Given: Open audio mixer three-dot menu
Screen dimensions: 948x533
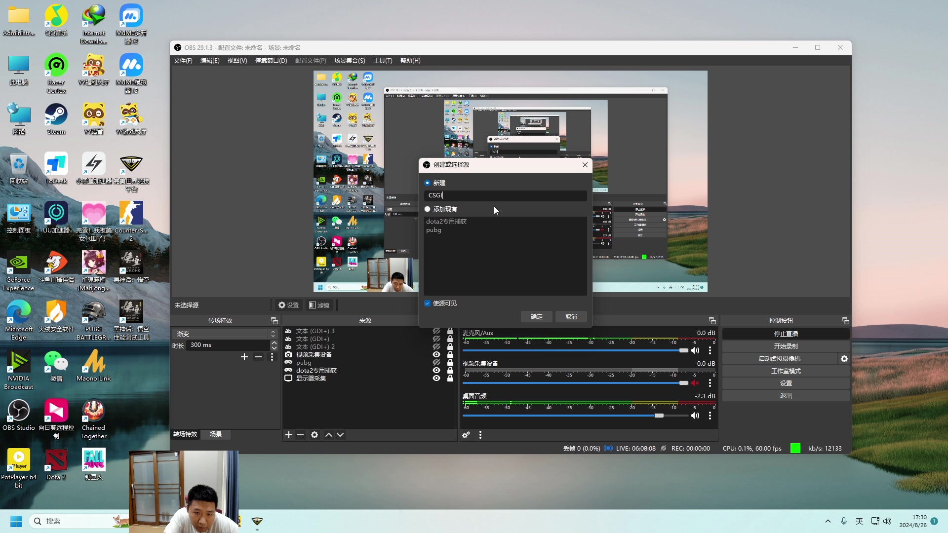Looking at the screenshot, I should 480,435.
